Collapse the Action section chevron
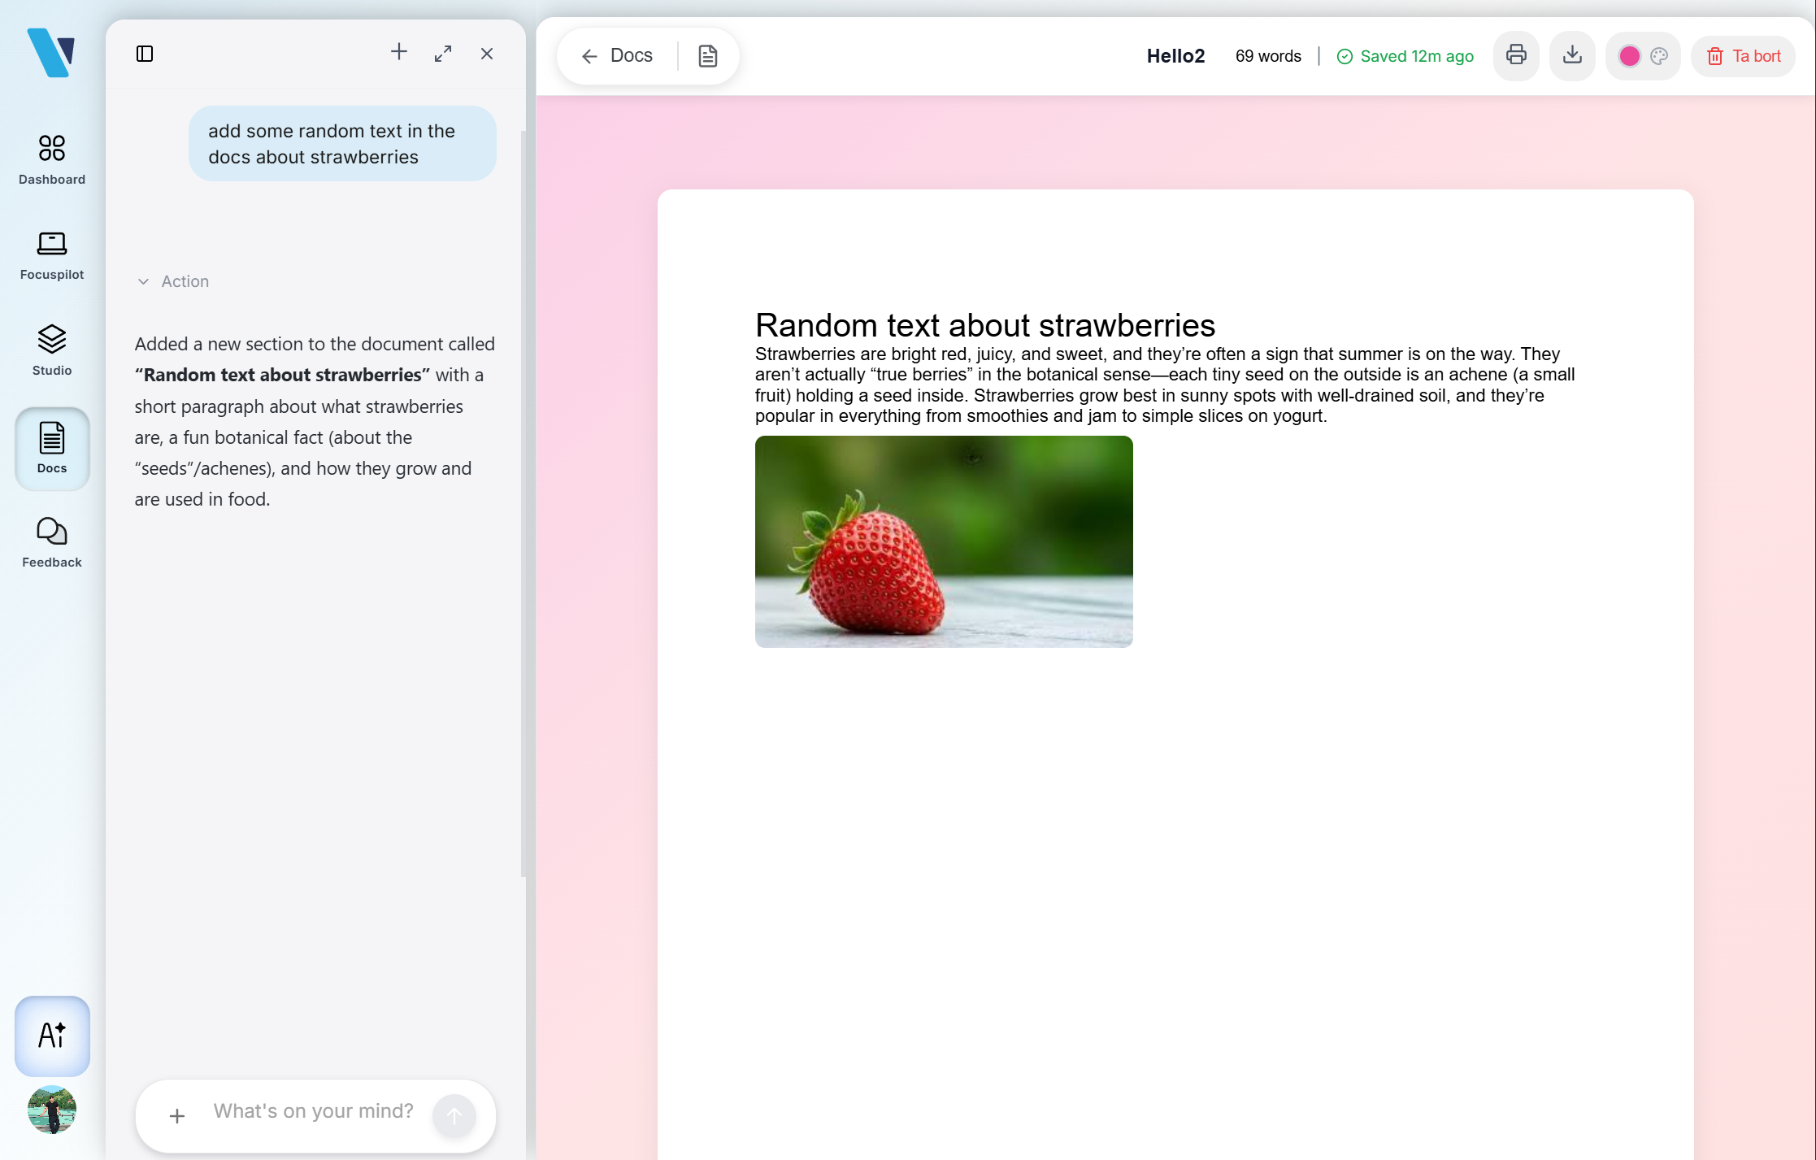 (x=144, y=281)
